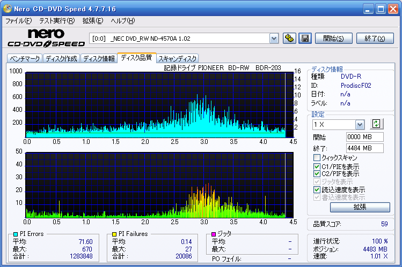Image resolution: width=402 pixels, height=267 pixels.
Task: Minimize the Nero CD-DVD Speed window
Action: (368, 9)
